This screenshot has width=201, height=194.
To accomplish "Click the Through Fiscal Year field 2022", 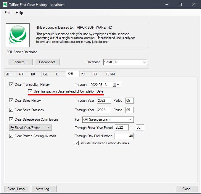I will 122,127.
